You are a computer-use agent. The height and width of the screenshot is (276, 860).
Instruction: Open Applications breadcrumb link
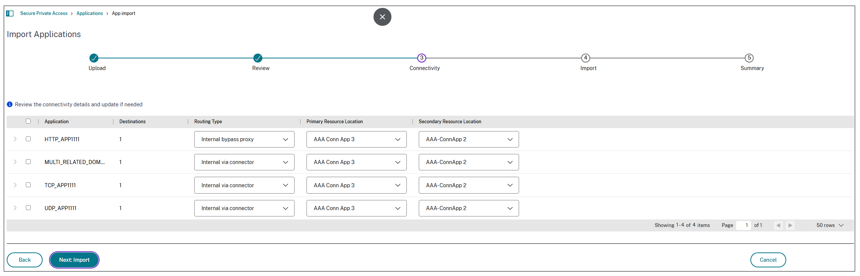(90, 13)
